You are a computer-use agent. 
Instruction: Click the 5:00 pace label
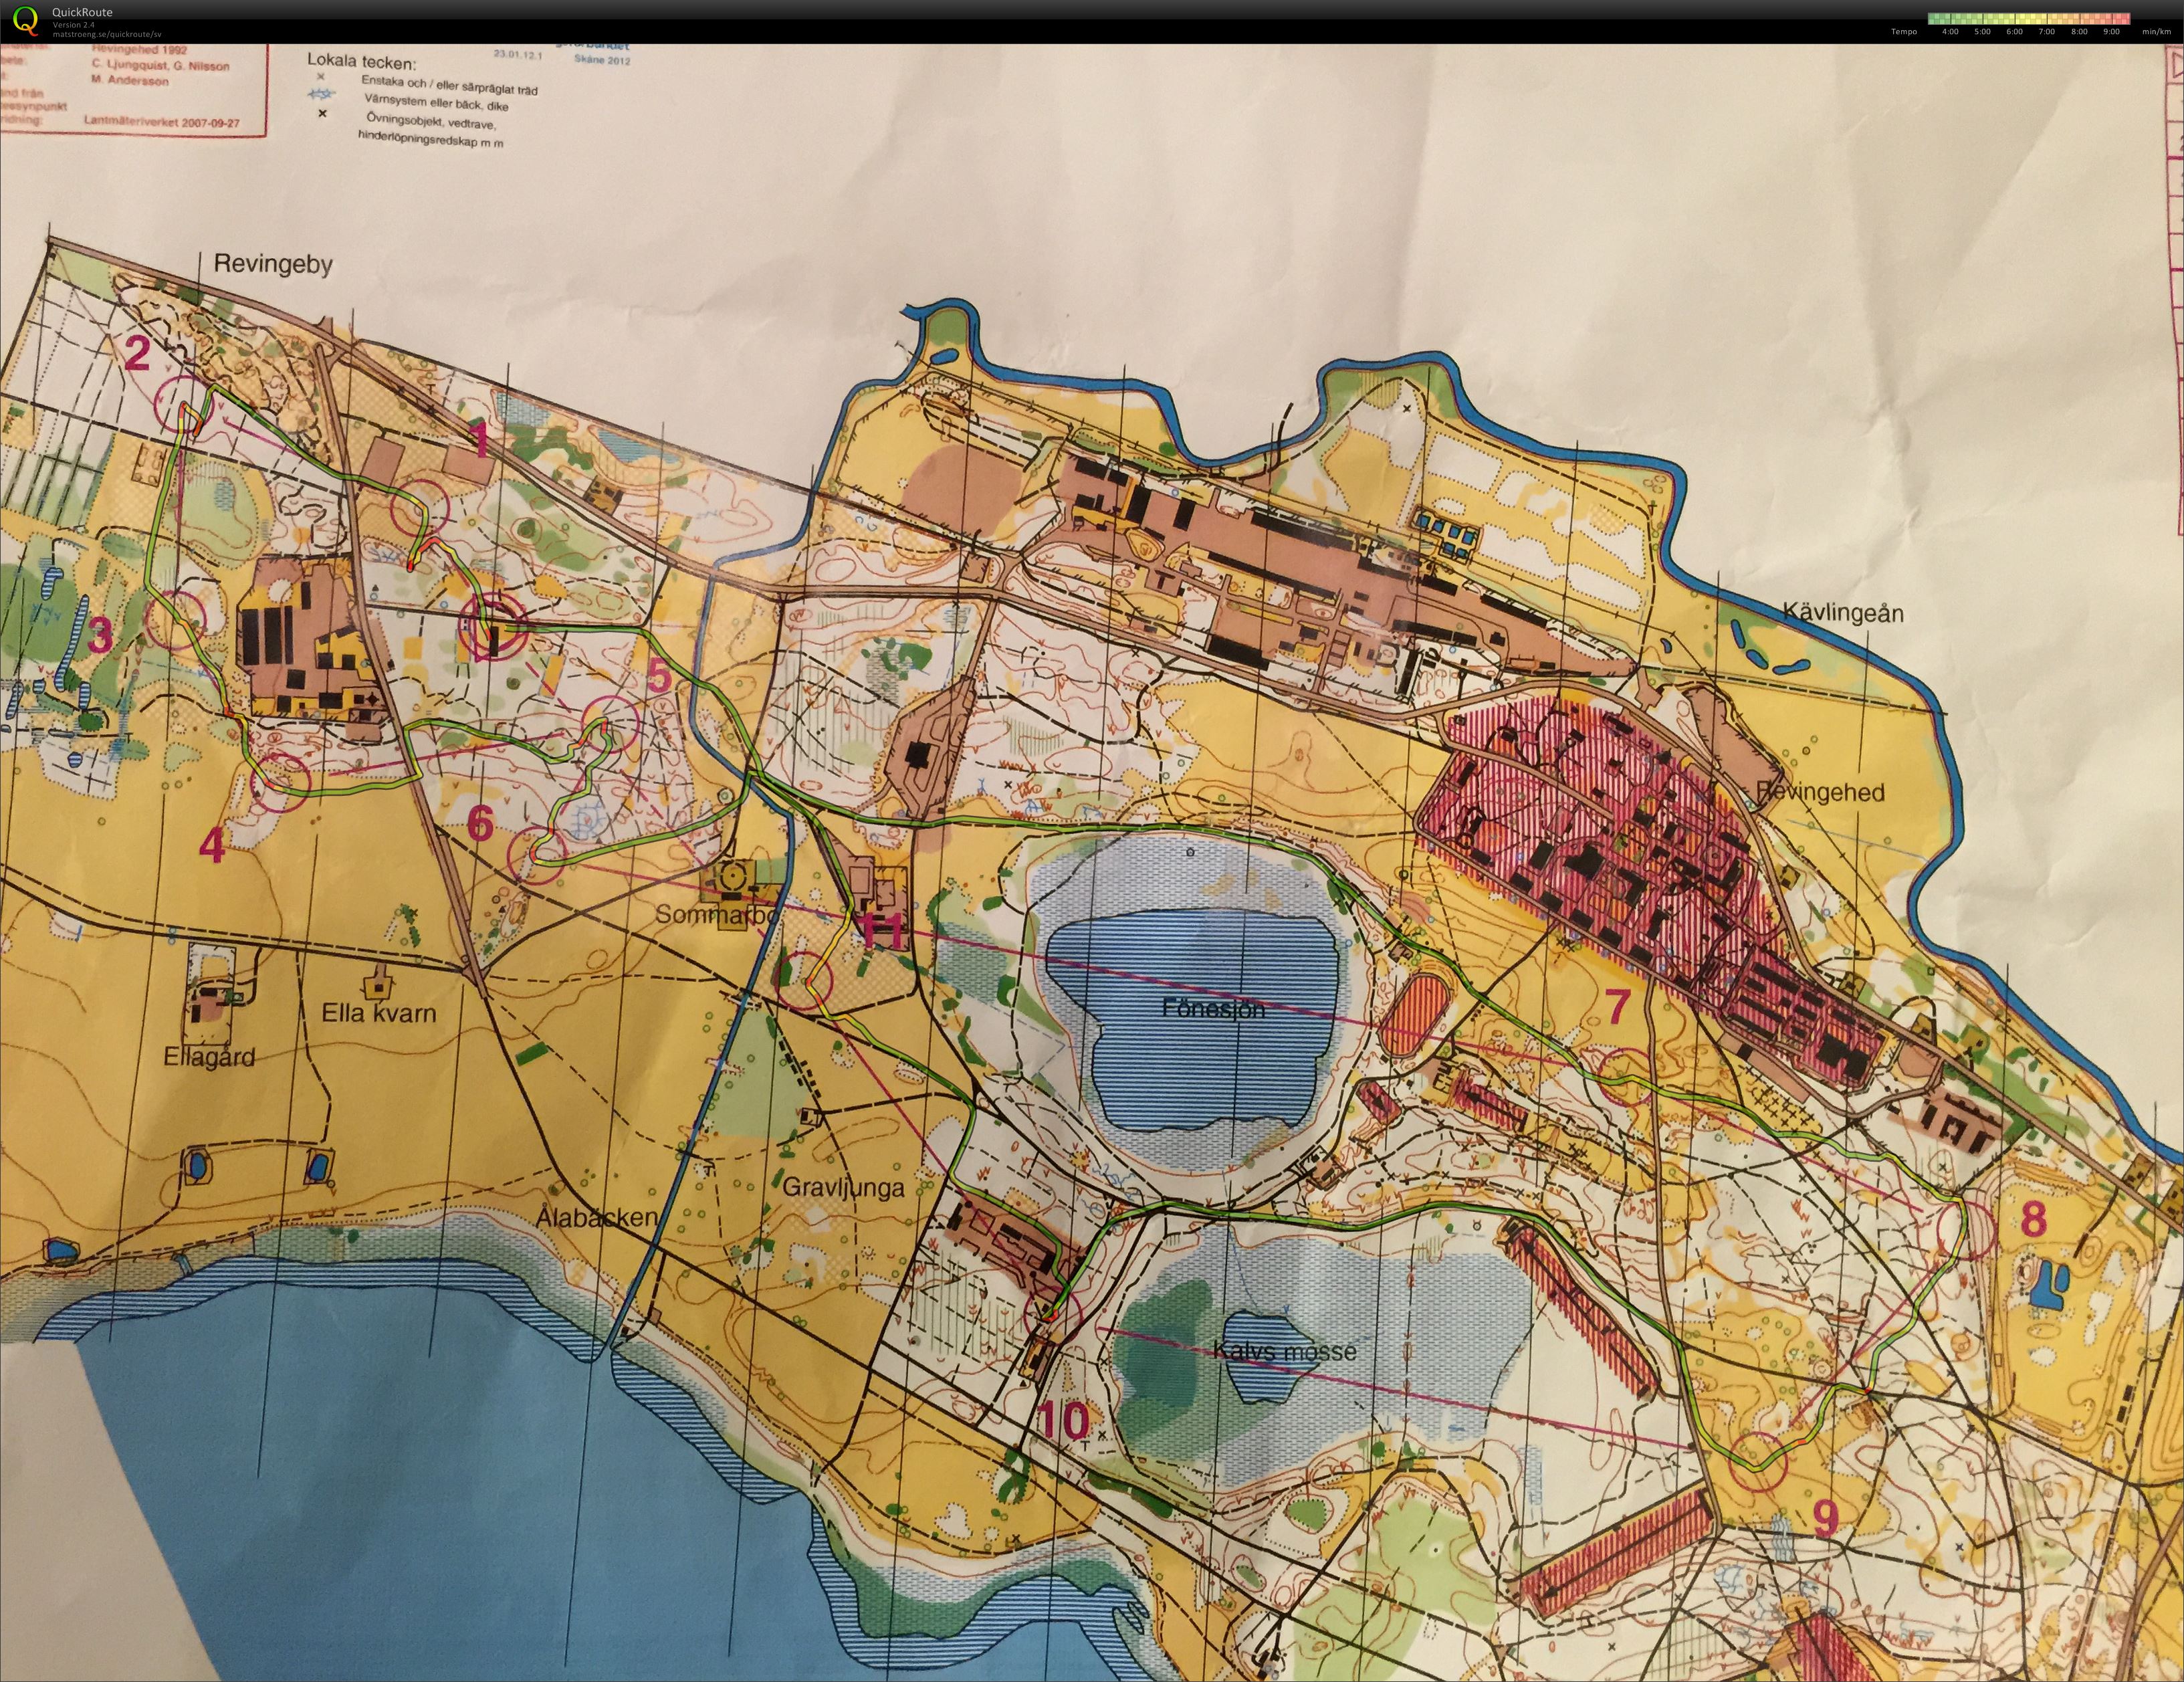tap(1982, 32)
